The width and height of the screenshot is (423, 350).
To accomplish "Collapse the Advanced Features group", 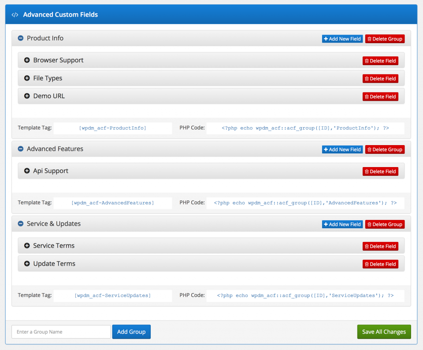I will [x=20, y=149].
